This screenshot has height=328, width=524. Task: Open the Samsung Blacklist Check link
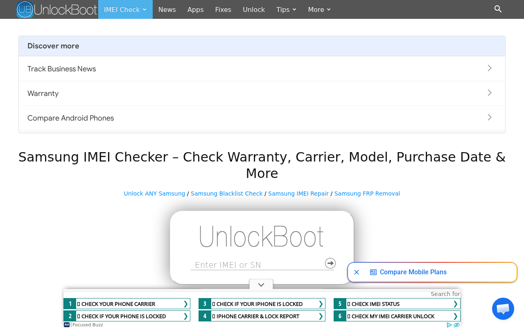click(227, 194)
